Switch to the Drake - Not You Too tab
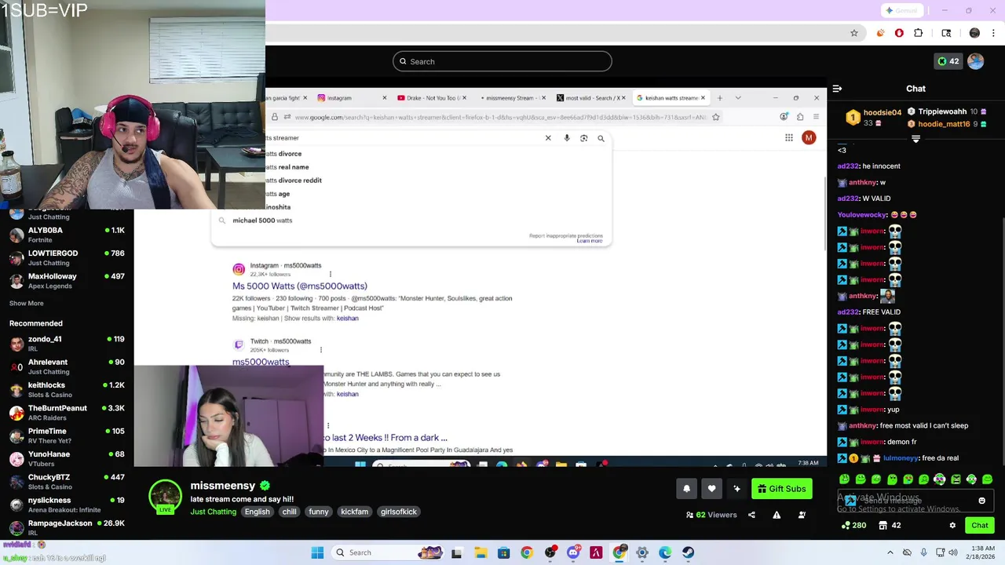1005x565 pixels. (431, 98)
